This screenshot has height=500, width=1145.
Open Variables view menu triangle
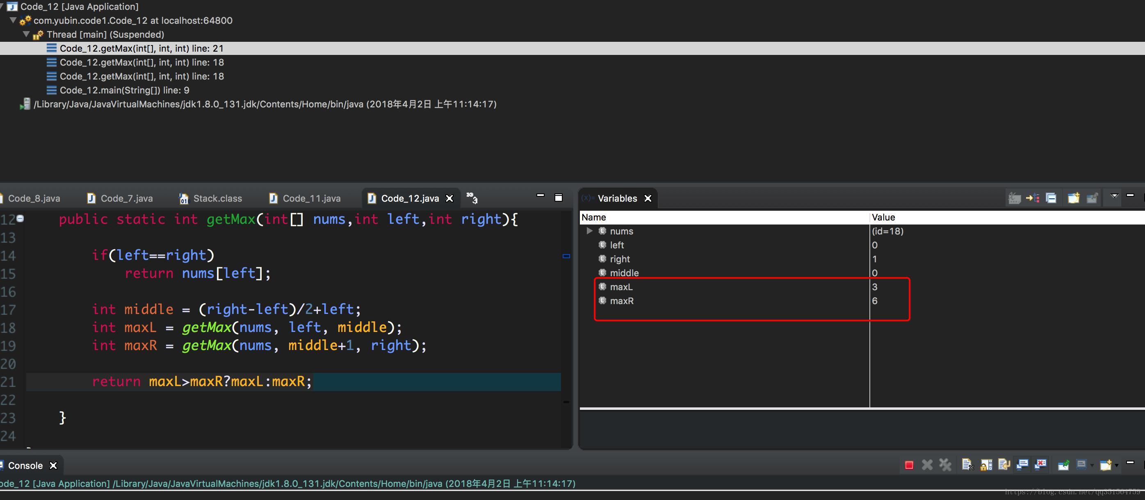pos(1114,196)
